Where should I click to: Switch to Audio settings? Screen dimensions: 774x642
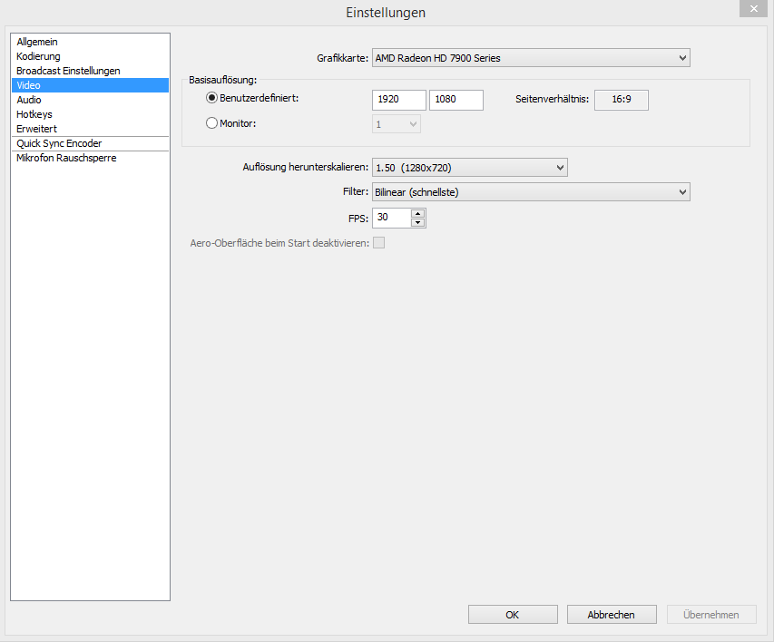click(x=90, y=100)
